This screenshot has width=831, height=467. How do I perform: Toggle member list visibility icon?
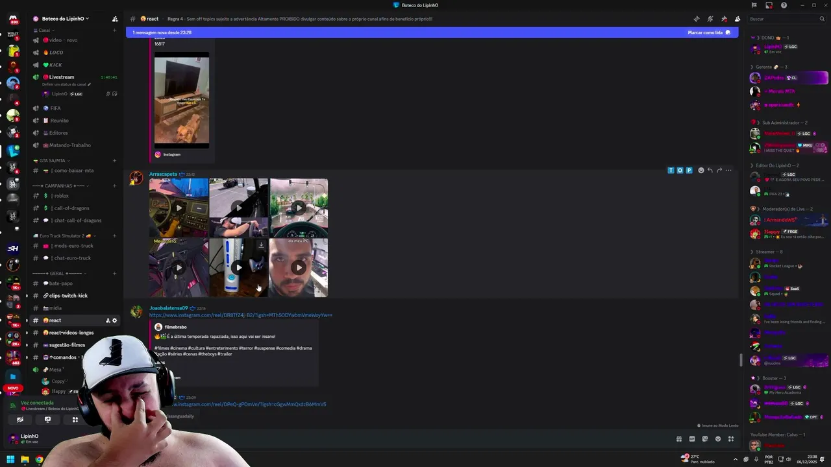pos(738,19)
